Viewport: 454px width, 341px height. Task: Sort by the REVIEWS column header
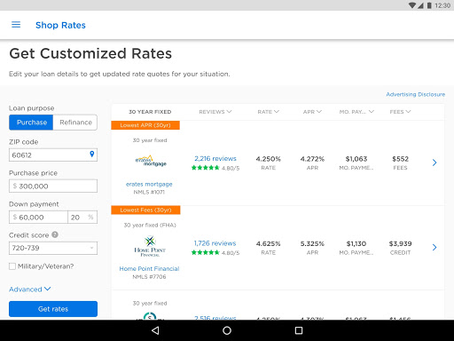pos(215,112)
